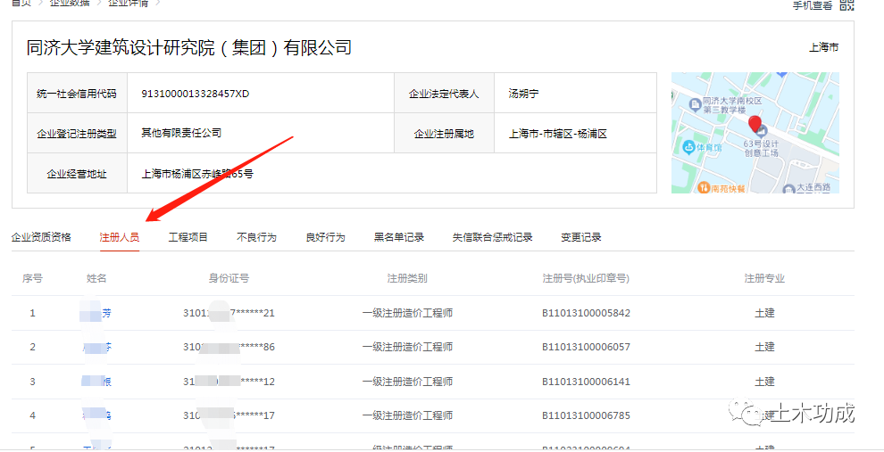Image resolution: width=884 pixels, height=452 pixels.
Task: Open the 黑名单记录 tab
Action: click(x=399, y=237)
